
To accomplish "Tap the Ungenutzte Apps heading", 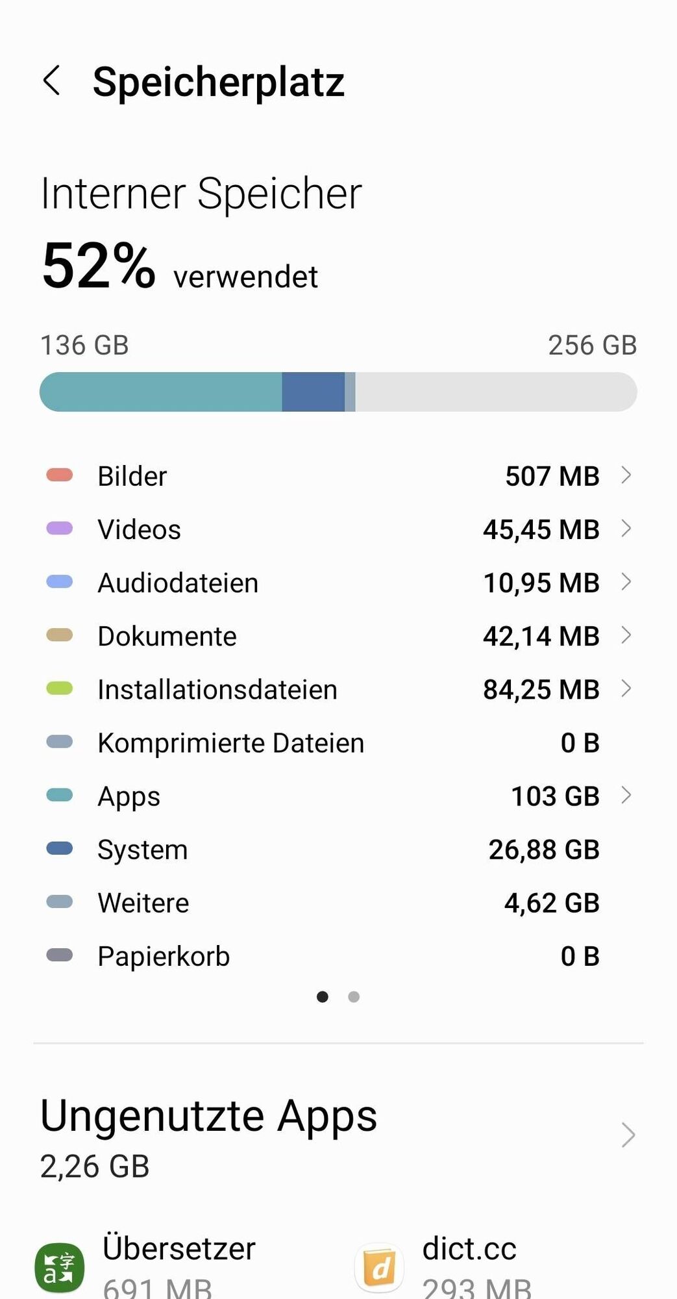I will [x=208, y=1116].
